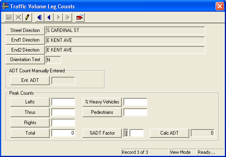Click the End1 Direction button

click(x=25, y=40)
